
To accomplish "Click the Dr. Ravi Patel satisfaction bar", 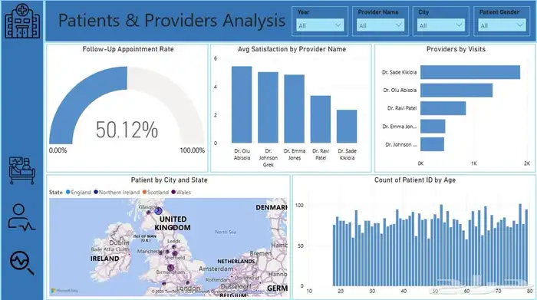I will click(321, 119).
